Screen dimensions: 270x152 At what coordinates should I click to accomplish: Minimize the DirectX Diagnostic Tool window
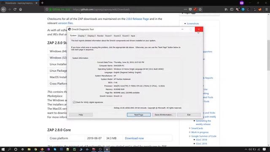pos(182,29)
